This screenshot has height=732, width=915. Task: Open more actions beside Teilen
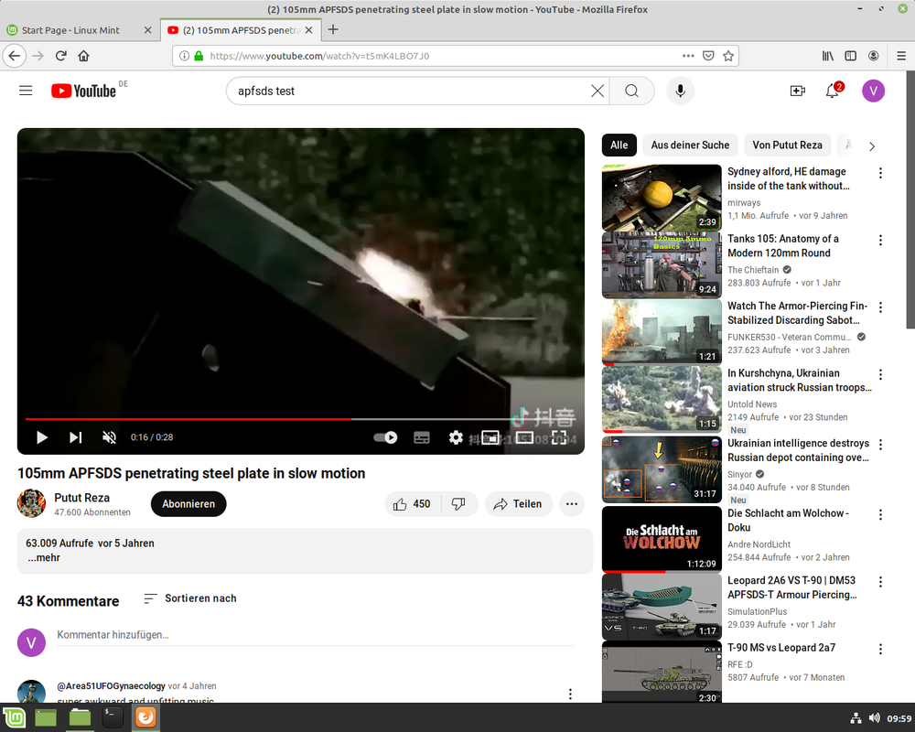tap(571, 504)
